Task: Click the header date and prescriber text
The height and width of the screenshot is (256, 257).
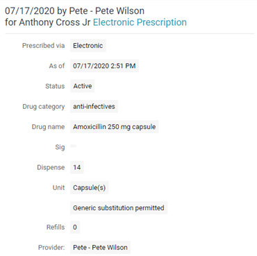Action: (x=74, y=11)
